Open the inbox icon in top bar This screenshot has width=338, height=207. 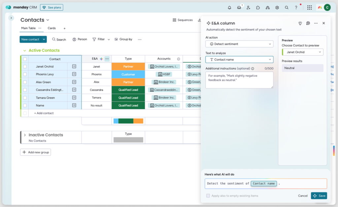click(x=239, y=8)
